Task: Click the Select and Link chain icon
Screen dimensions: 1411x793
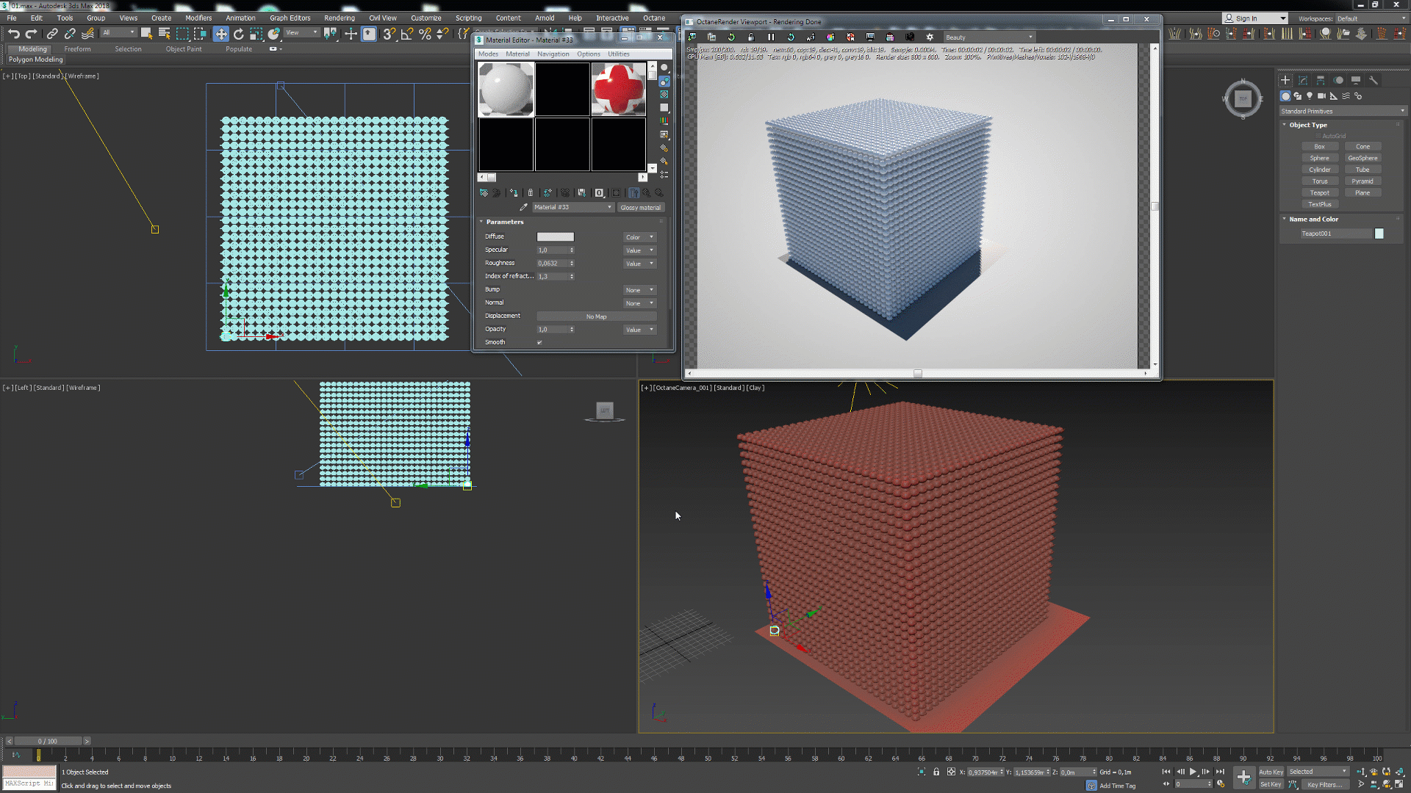Action: [51, 34]
